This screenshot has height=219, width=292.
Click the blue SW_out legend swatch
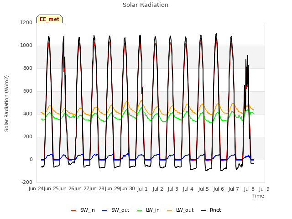pyautogui.click(x=105, y=211)
